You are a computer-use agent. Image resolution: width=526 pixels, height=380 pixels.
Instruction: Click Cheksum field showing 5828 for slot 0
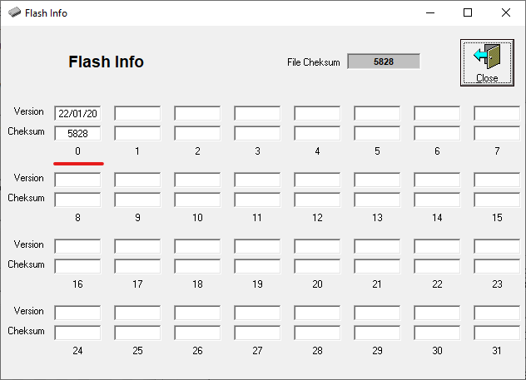tap(77, 133)
